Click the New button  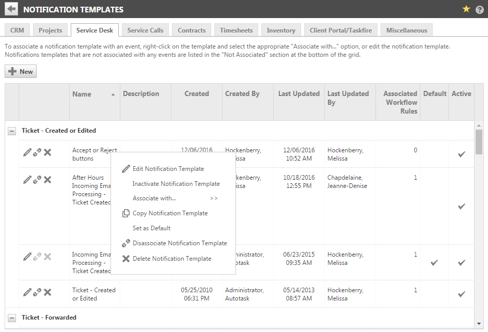coord(21,72)
